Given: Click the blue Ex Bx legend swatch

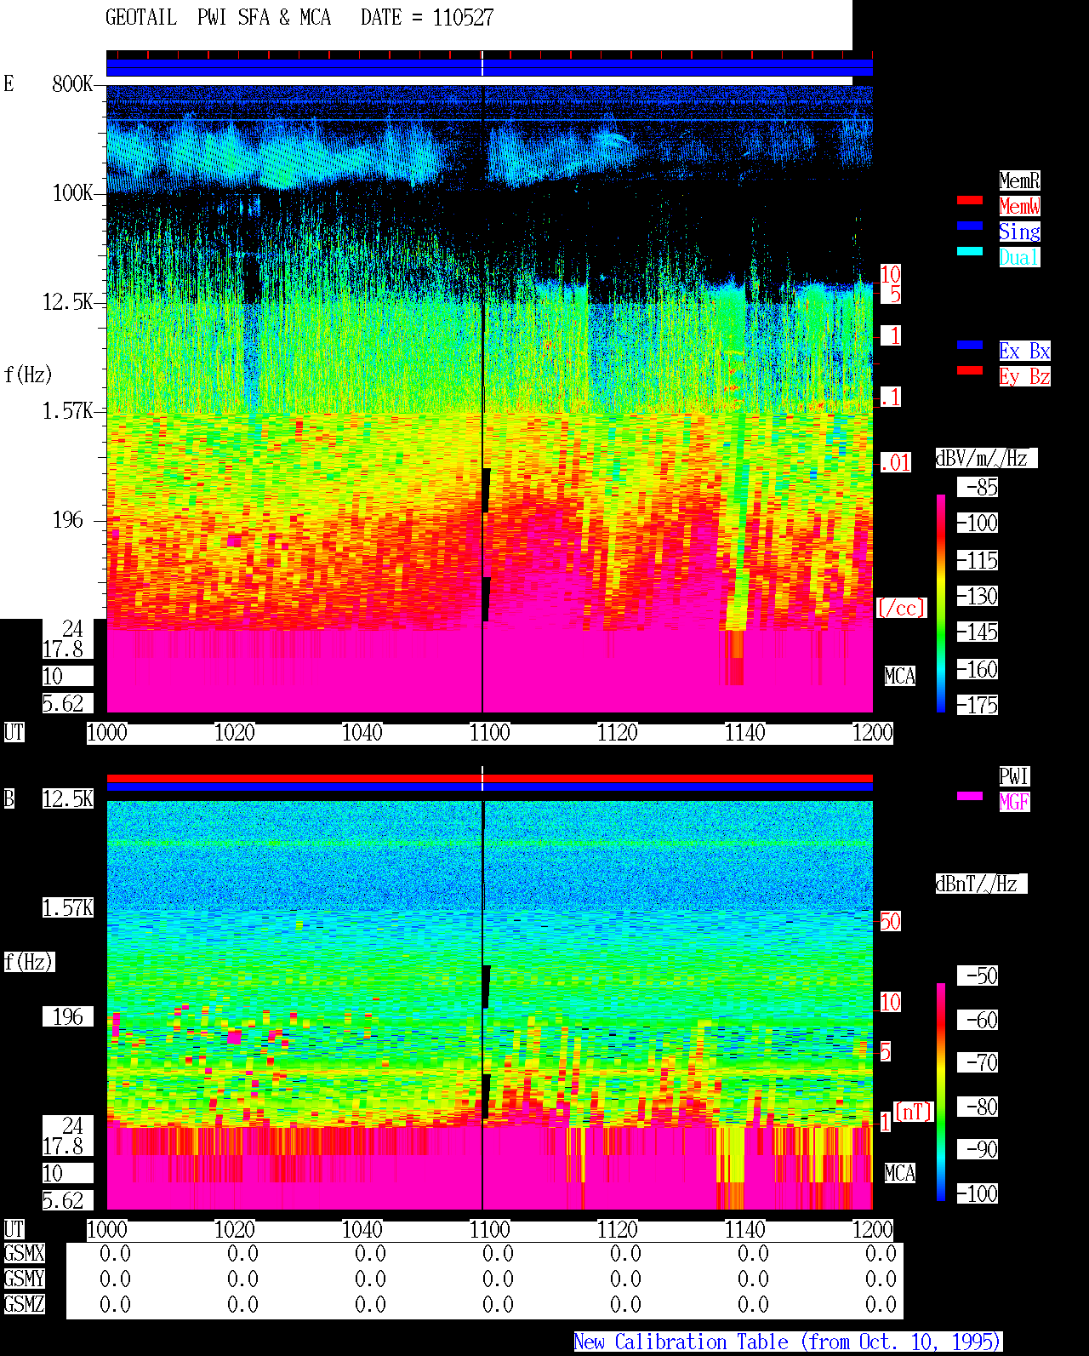Looking at the screenshot, I should 970,345.
